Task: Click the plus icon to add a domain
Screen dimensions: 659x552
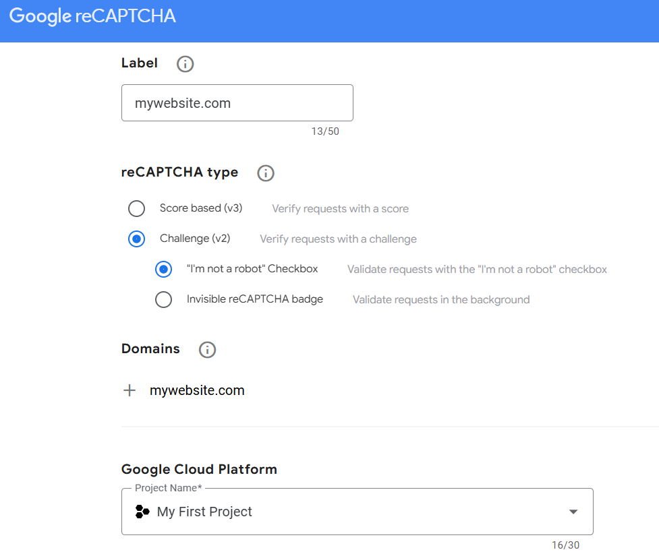Action: [130, 390]
